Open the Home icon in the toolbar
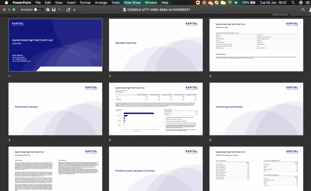The image size is (311, 191). pyautogui.click(x=48, y=9)
